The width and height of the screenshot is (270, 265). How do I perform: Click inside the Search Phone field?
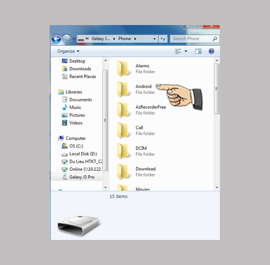(x=192, y=39)
